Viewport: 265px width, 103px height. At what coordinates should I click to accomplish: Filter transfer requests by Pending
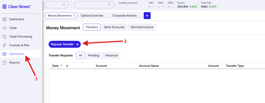coord(94,56)
